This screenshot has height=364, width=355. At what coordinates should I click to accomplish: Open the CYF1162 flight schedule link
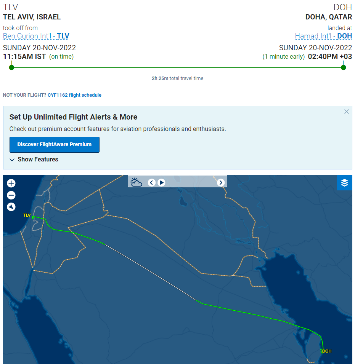click(x=74, y=95)
